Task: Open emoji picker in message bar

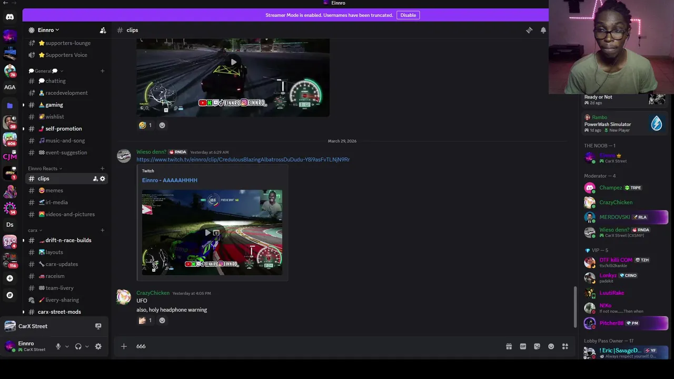Action: (x=551, y=346)
